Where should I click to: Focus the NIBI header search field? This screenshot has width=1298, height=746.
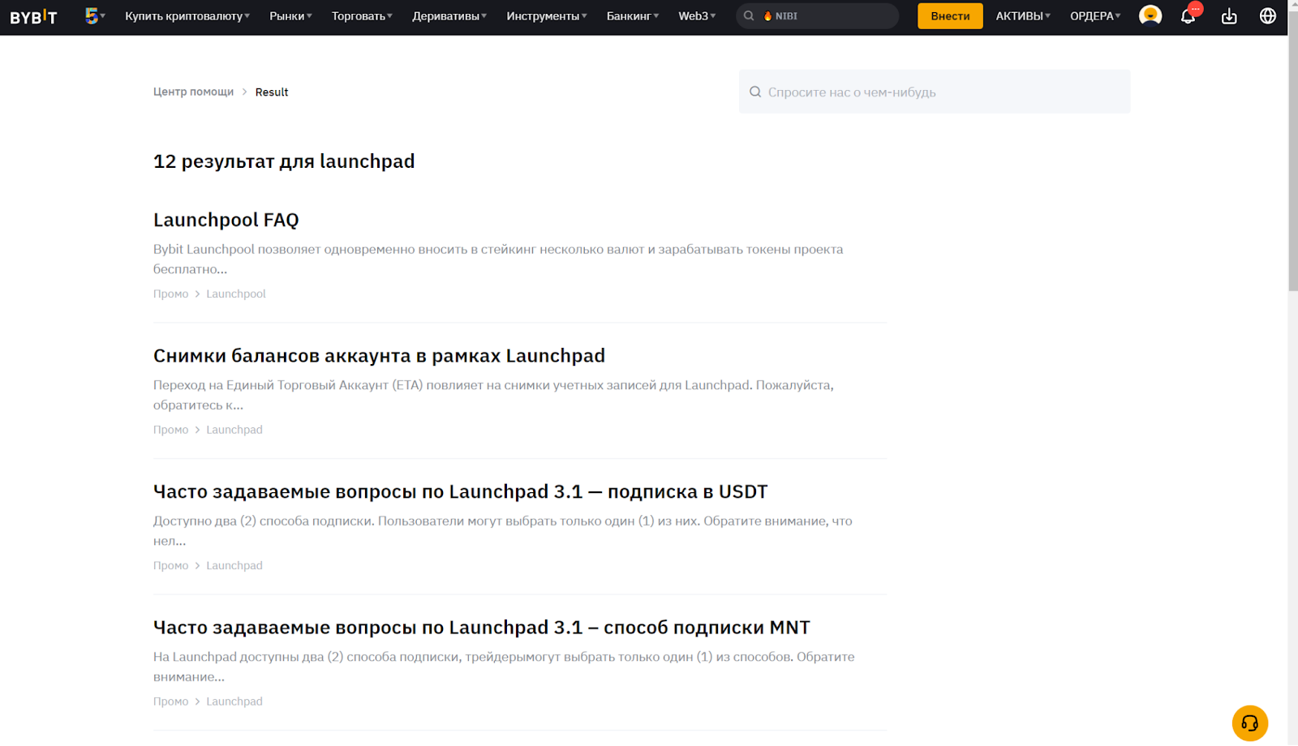coord(817,15)
